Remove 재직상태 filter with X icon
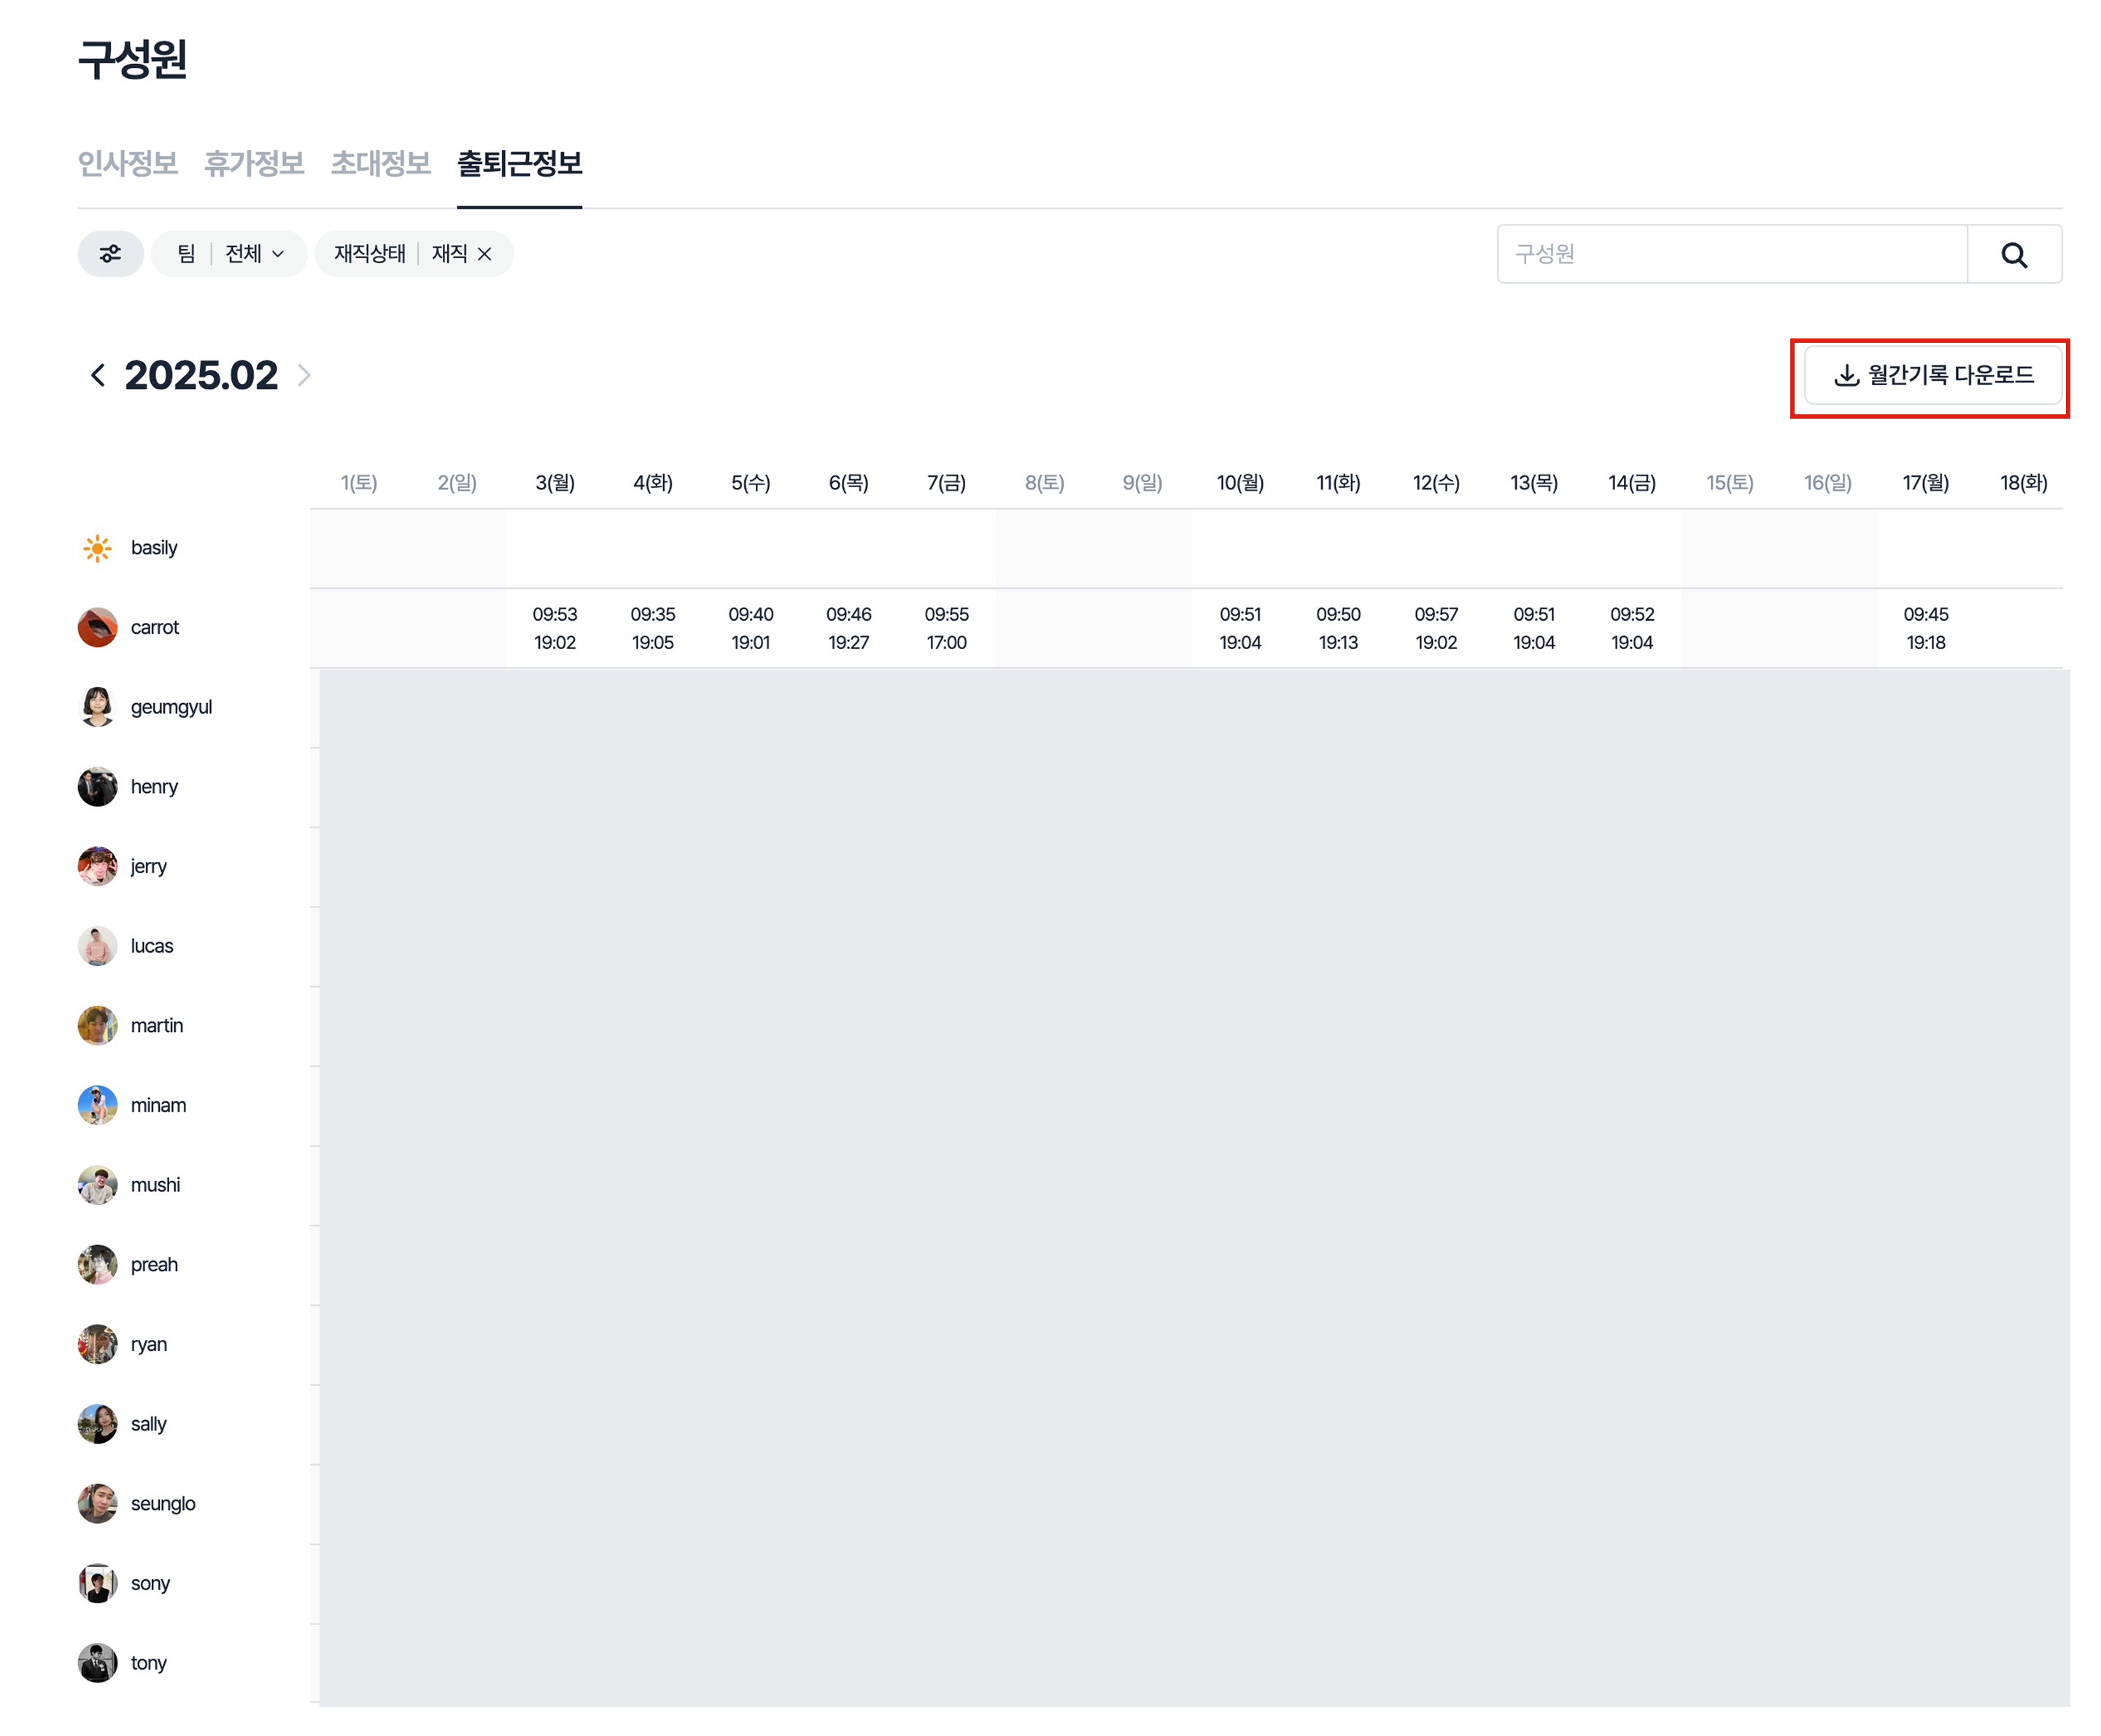 pyautogui.click(x=485, y=254)
